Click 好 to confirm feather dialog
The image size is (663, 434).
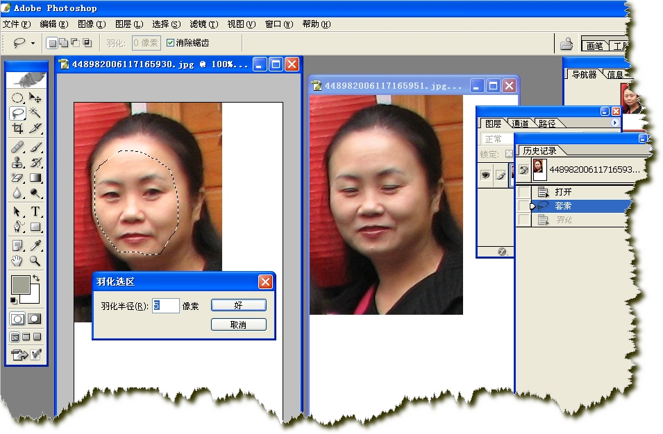pos(239,305)
